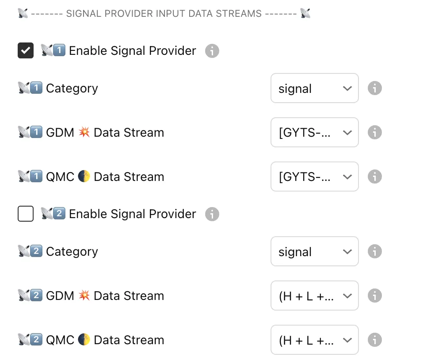The height and width of the screenshot is (361, 427).
Task: Click info icon for Provider 1 GDM Data Stream
Action: pyautogui.click(x=375, y=132)
